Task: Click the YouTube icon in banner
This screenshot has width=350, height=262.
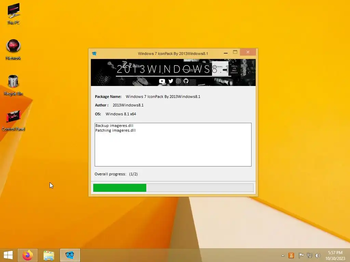Action: pos(162,81)
